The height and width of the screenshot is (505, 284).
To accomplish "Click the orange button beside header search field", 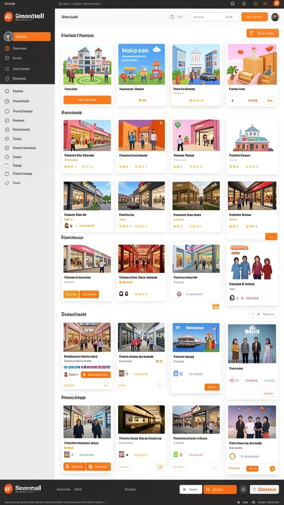I will [x=254, y=17].
